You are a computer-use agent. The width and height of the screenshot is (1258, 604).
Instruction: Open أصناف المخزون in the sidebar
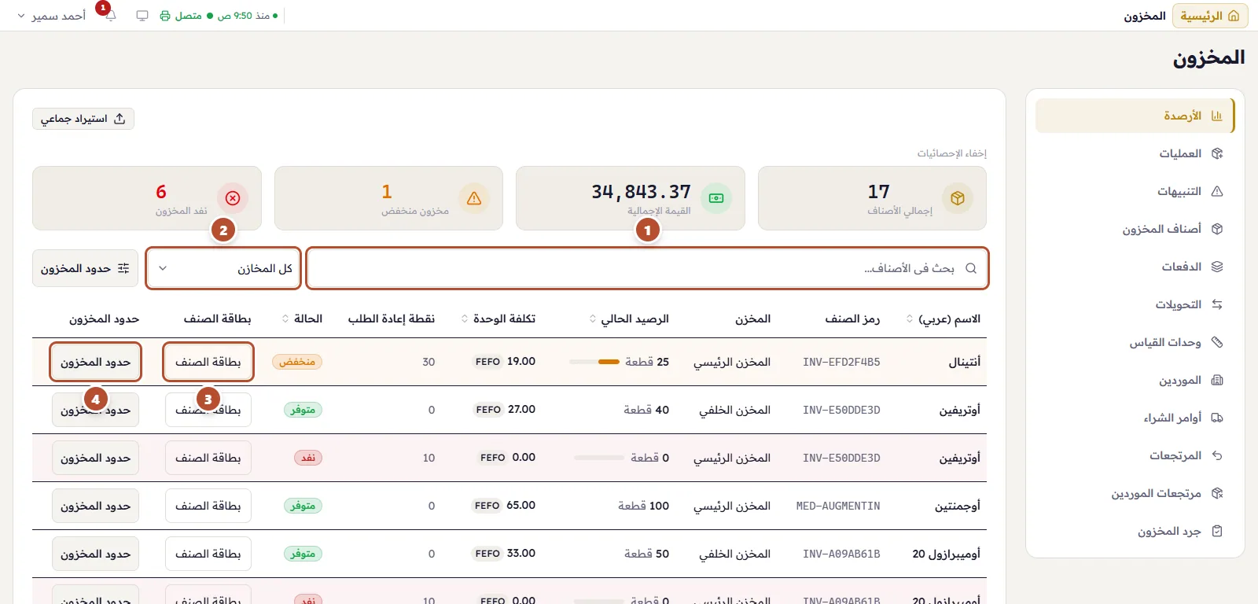1134,229
